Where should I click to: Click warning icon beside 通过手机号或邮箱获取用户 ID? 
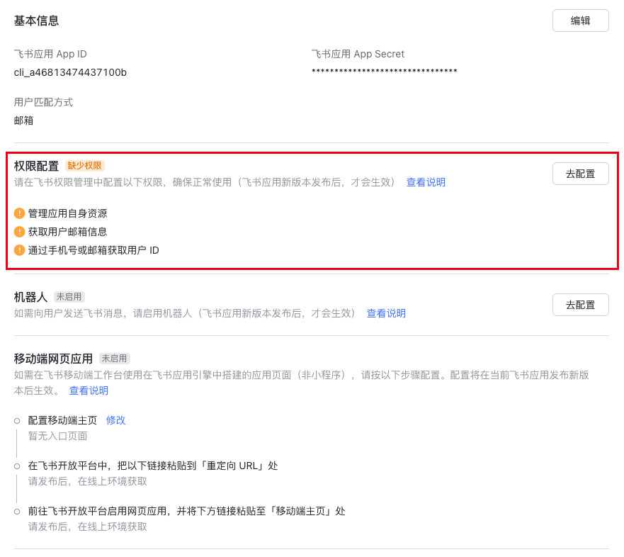(x=19, y=250)
